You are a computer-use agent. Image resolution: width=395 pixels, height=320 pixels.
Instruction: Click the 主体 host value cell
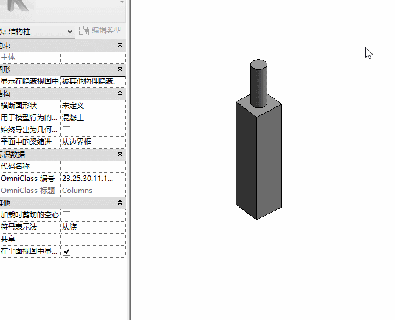pyautogui.click(x=93, y=57)
